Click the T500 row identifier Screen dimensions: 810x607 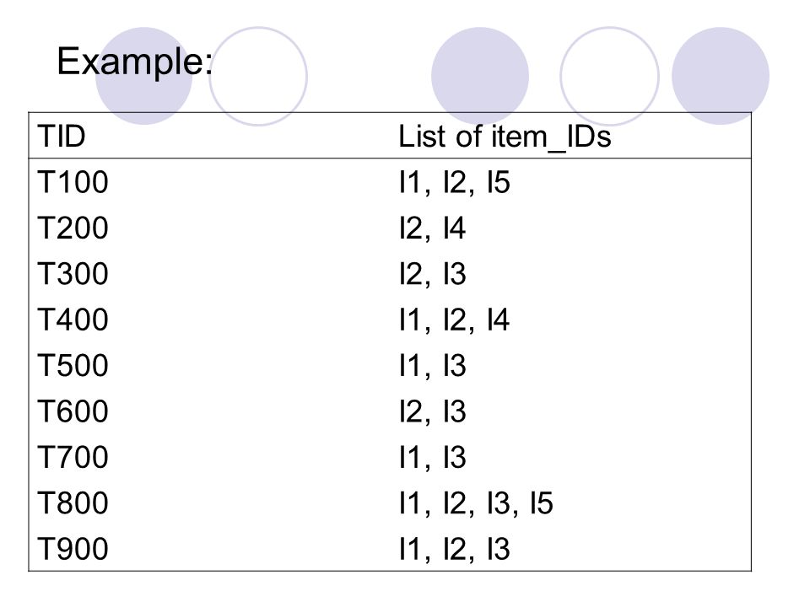pyautogui.click(x=73, y=365)
